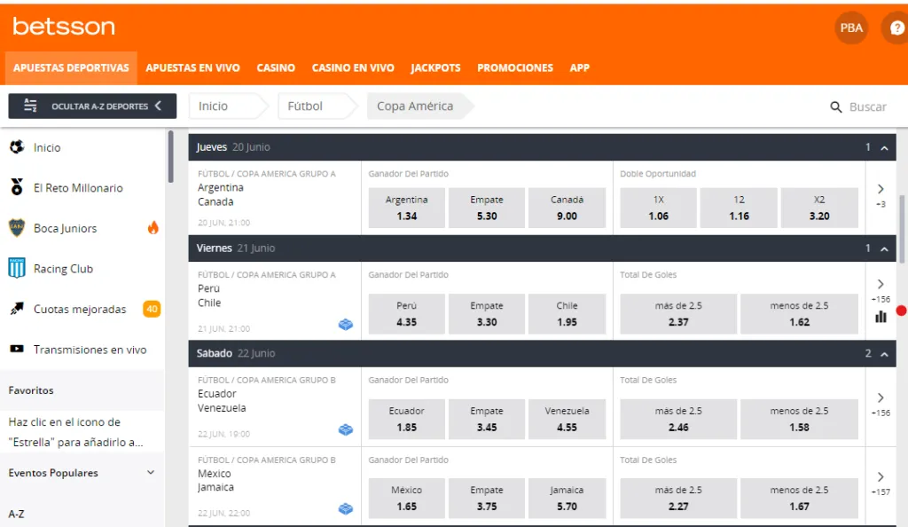908x527 pixels.
Task: Open statistics via the bar-chart icon
Action: coord(881,317)
